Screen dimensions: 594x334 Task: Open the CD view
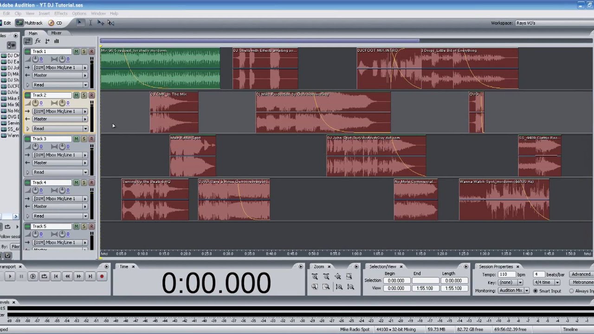coord(55,23)
